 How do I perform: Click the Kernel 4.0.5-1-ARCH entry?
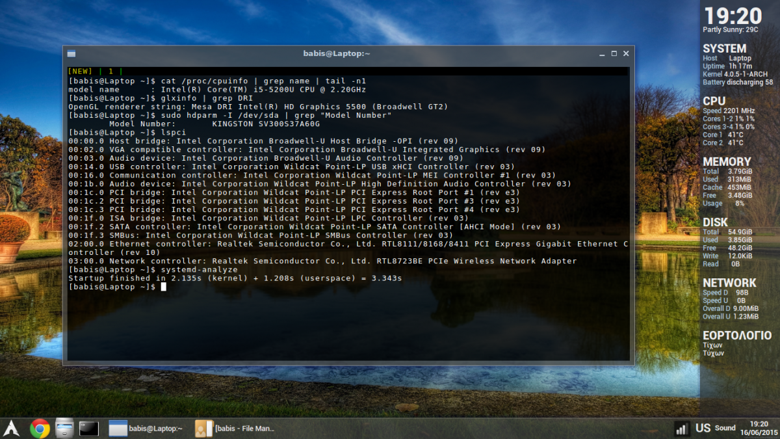[735, 74]
